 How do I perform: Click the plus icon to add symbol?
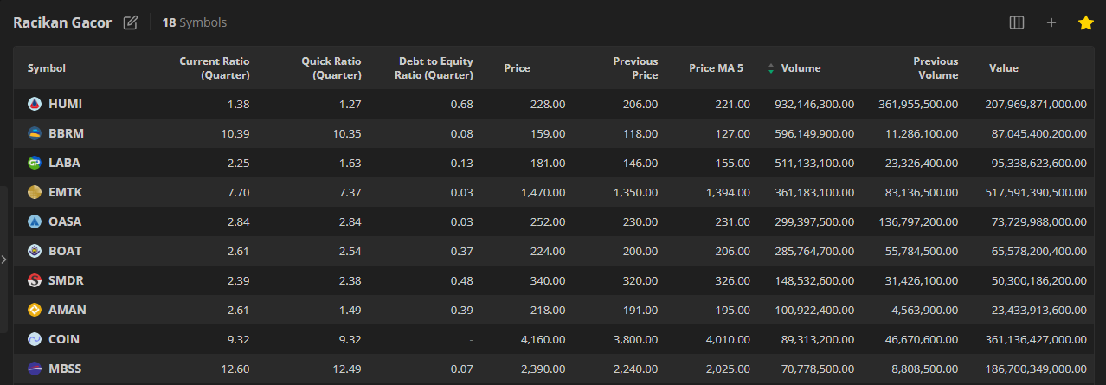click(1051, 22)
